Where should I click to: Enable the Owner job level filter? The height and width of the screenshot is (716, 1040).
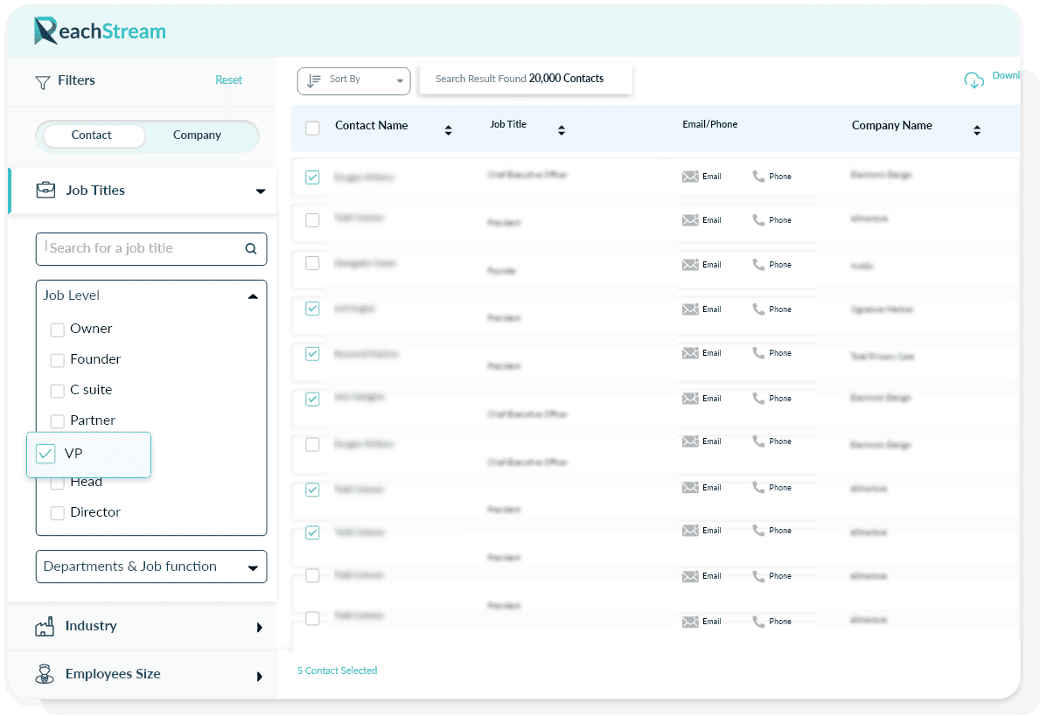click(x=58, y=329)
